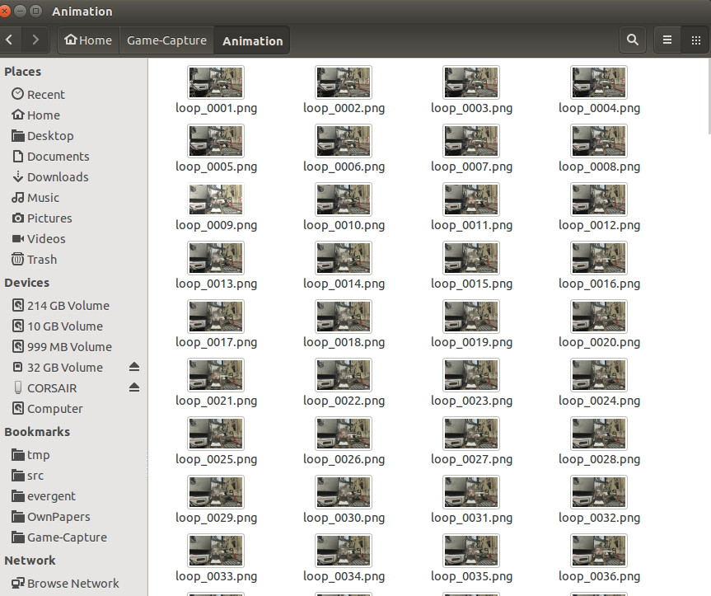Select loop_0023.png thumbnail
The image size is (711, 596).
click(471, 375)
